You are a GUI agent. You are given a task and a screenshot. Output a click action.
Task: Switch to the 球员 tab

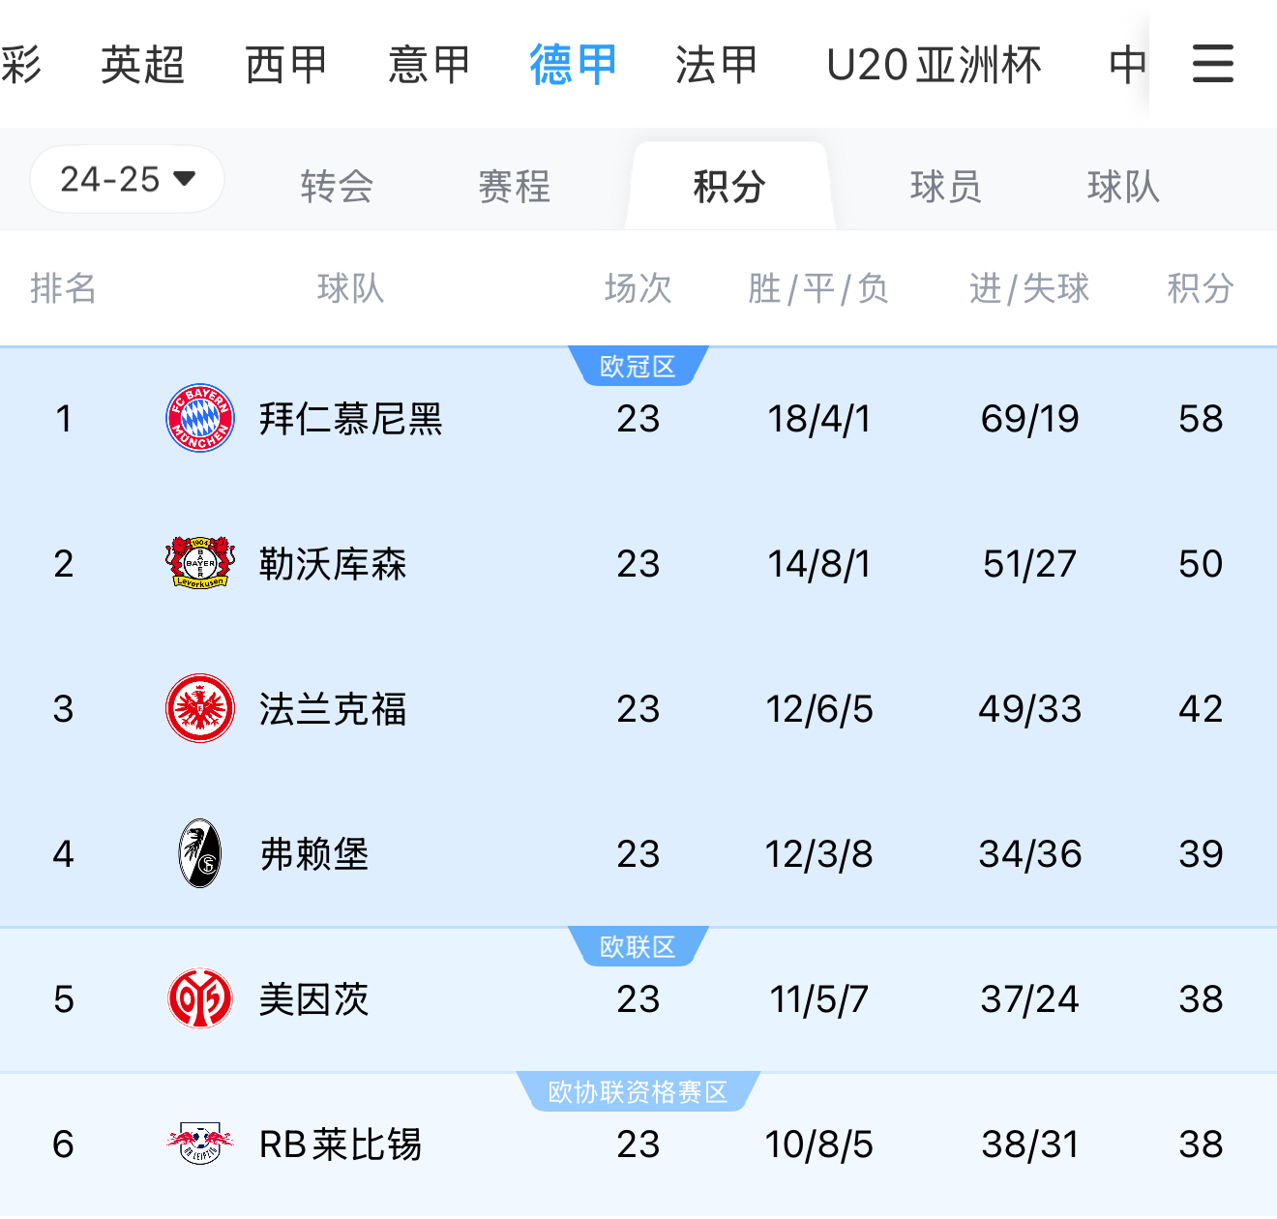click(x=945, y=187)
